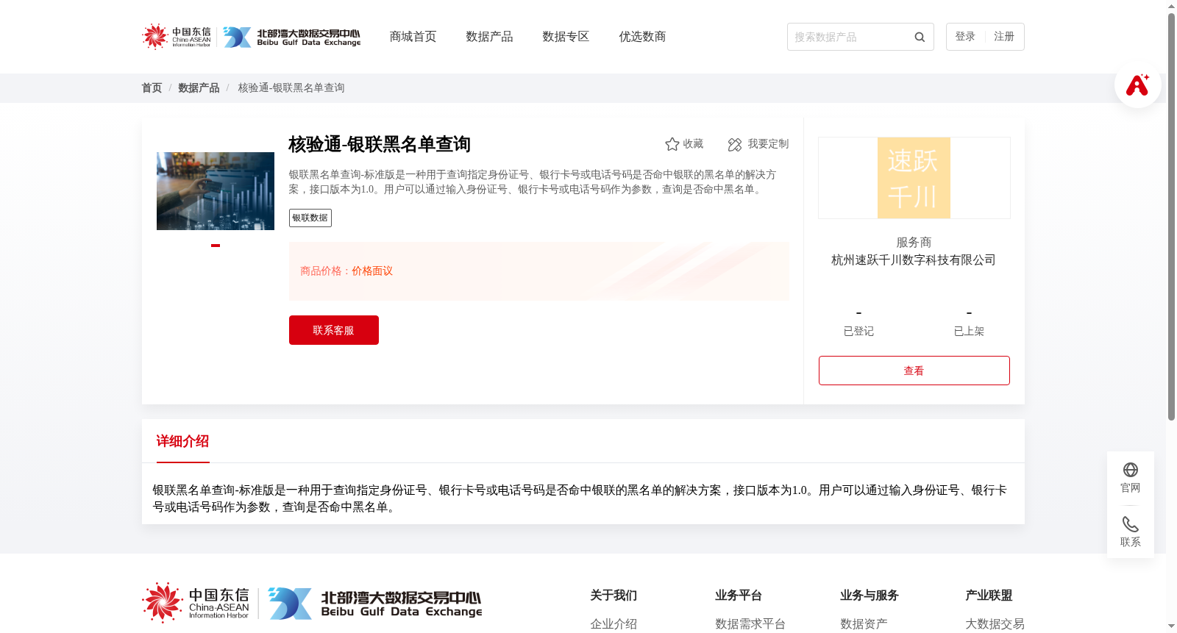
Task: Open footer 企业介绍 link
Action: point(614,624)
